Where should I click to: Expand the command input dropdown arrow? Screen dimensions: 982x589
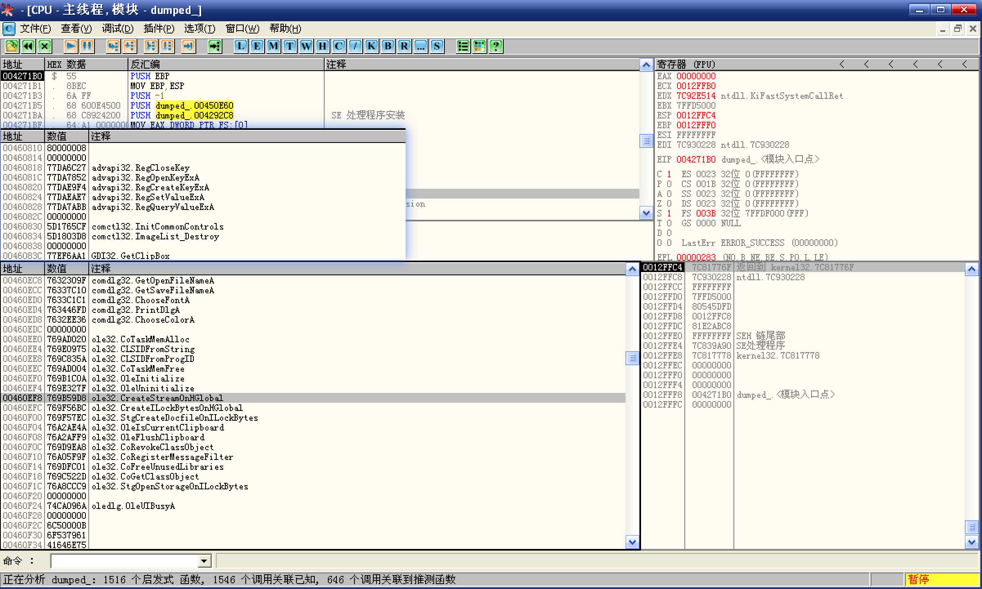[x=204, y=561]
